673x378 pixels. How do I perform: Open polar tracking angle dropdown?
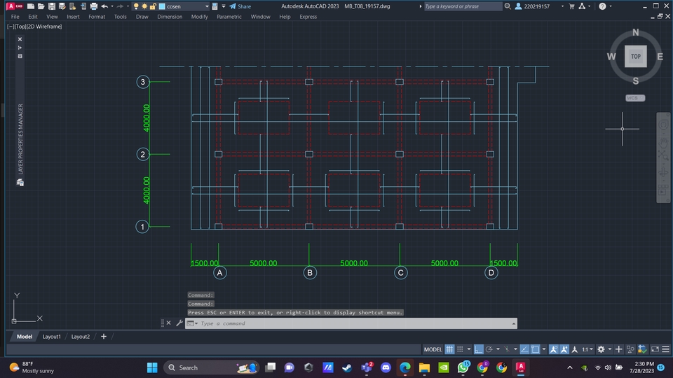click(x=498, y=349)
